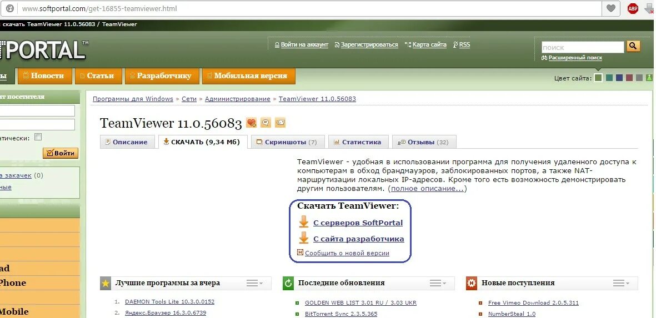Open the Статьи menu tab
The width and height of the screenshot is (656, 318).
(99, 75)
